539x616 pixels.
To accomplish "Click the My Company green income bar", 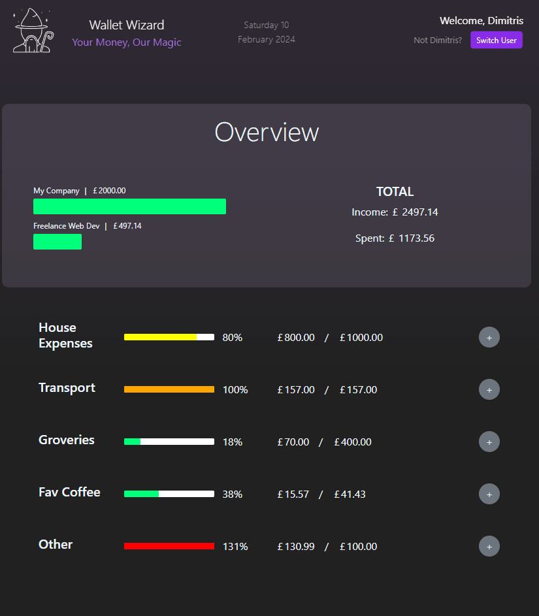I will pyautogui.click(x=129, y=206).
